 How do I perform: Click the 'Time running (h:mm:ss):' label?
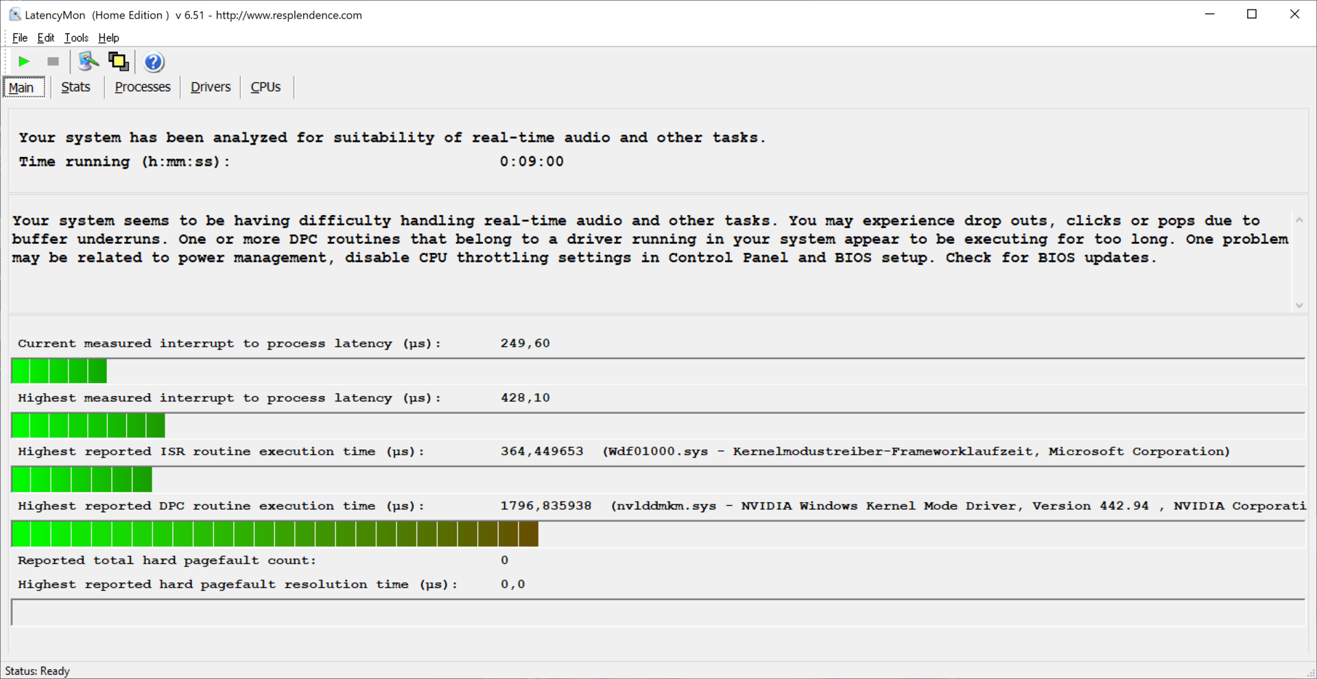point(124,162)
